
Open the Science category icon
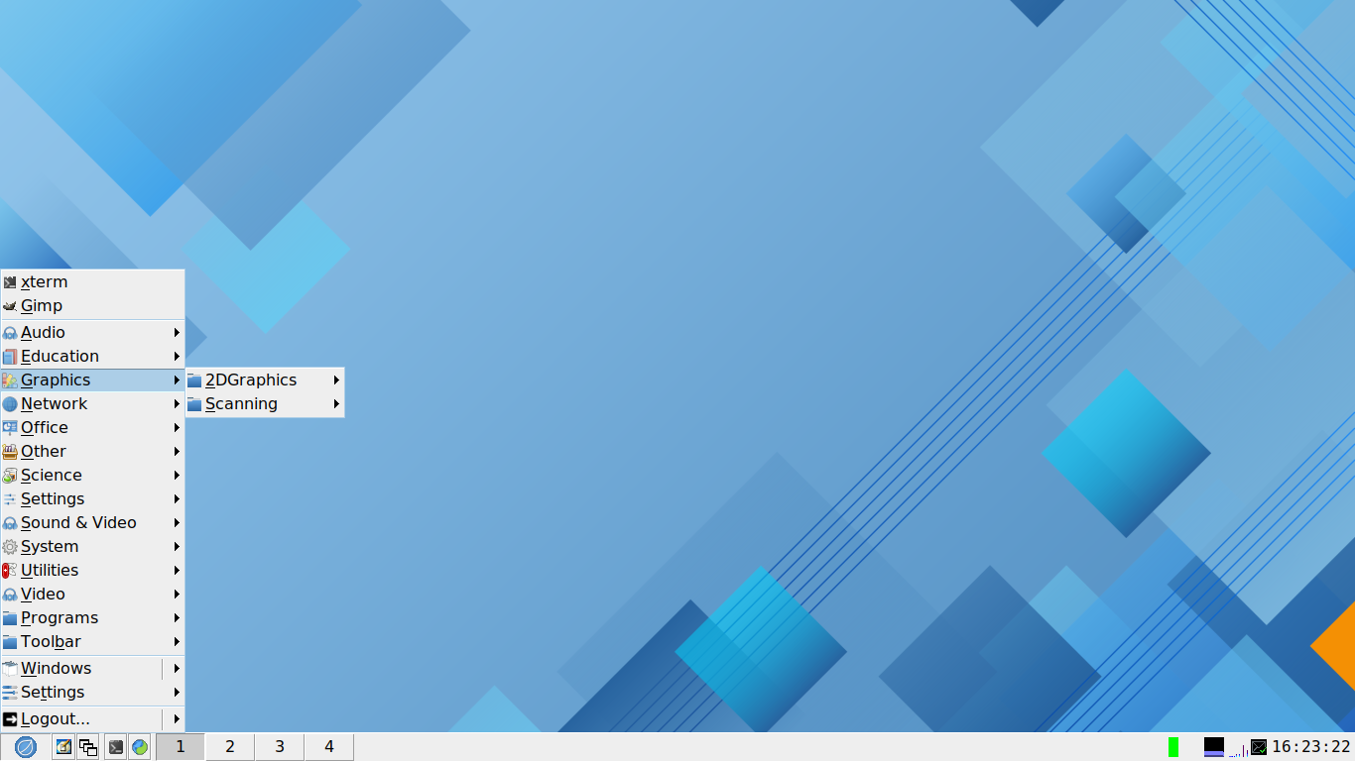tap(10, 476)
